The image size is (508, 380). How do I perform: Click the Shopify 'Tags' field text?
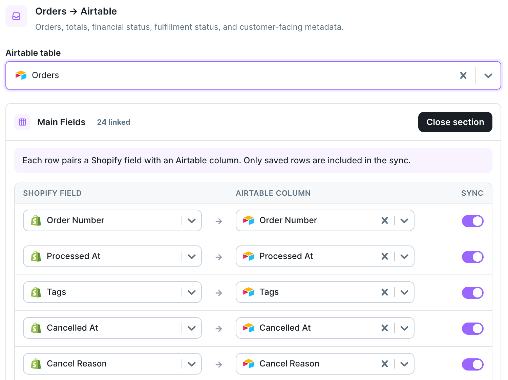(57, 292)
